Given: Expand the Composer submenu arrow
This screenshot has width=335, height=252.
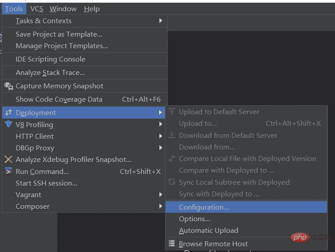Looking at the screenshot, I should click(161, 207).
